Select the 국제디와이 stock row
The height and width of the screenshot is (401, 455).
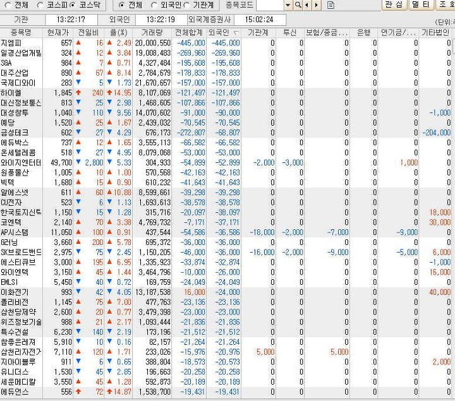(x=226, y=83)
